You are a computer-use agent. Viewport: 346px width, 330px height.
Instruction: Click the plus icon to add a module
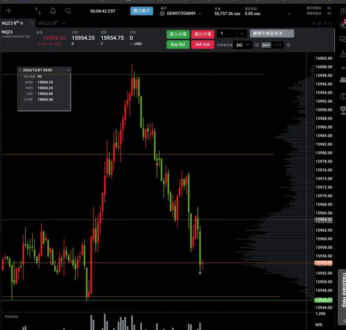[8, 11]
